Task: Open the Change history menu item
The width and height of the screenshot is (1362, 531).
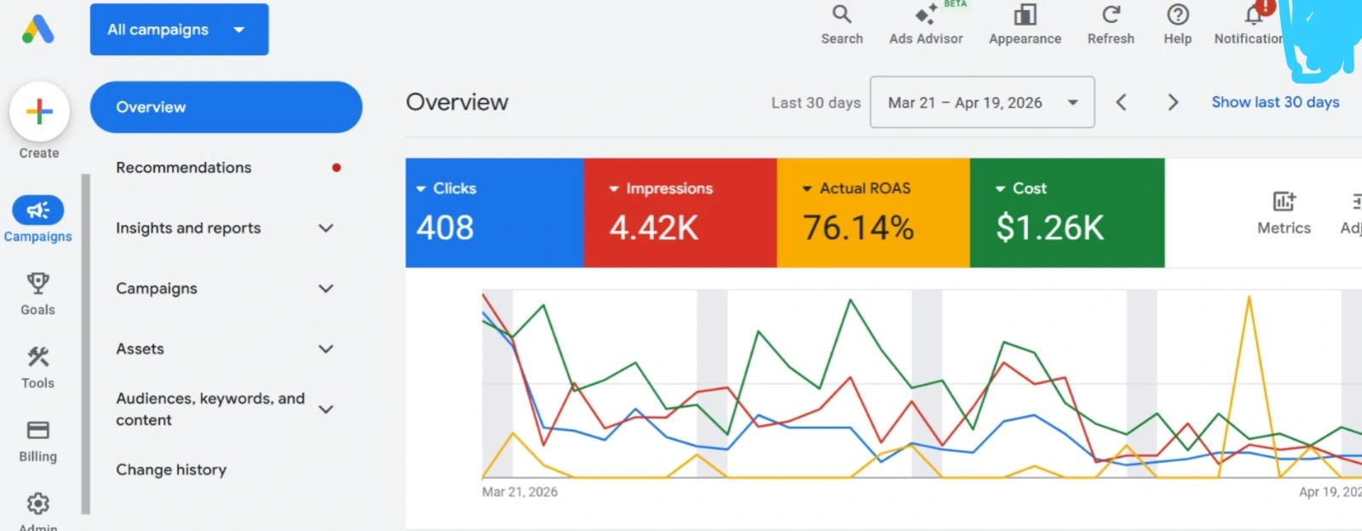Action: (171, 470)
